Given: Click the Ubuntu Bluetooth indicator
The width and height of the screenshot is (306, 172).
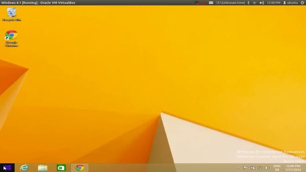Looking at the screenshot, I should (249, 3).
